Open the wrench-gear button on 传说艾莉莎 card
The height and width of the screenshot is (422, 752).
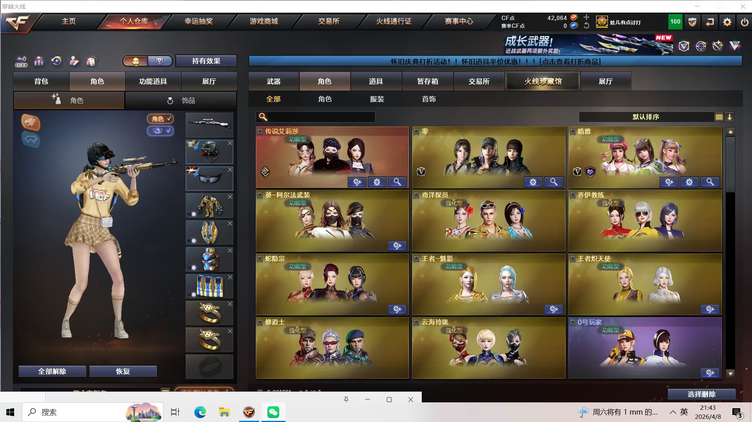357,182
